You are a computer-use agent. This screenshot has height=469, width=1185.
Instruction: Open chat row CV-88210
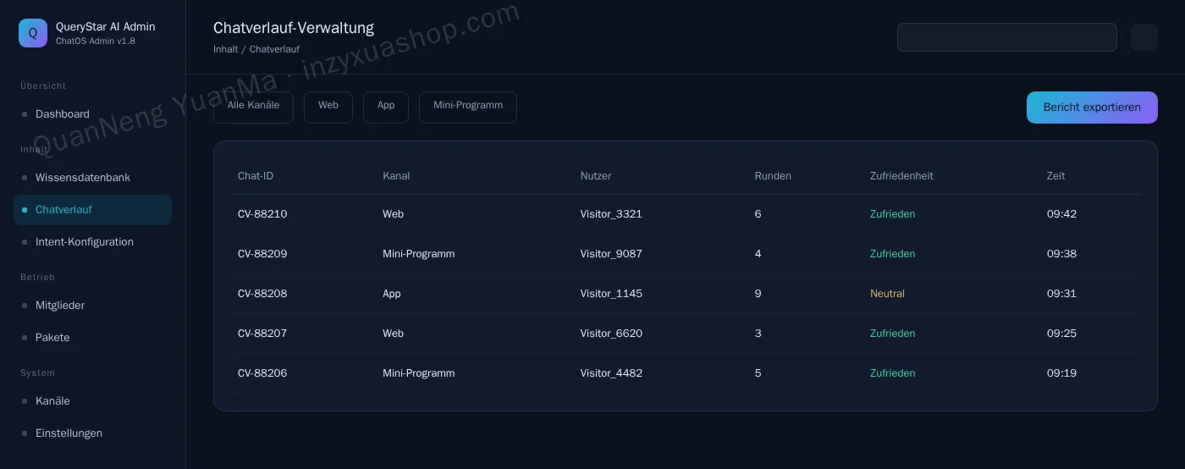tap(686, 214)
